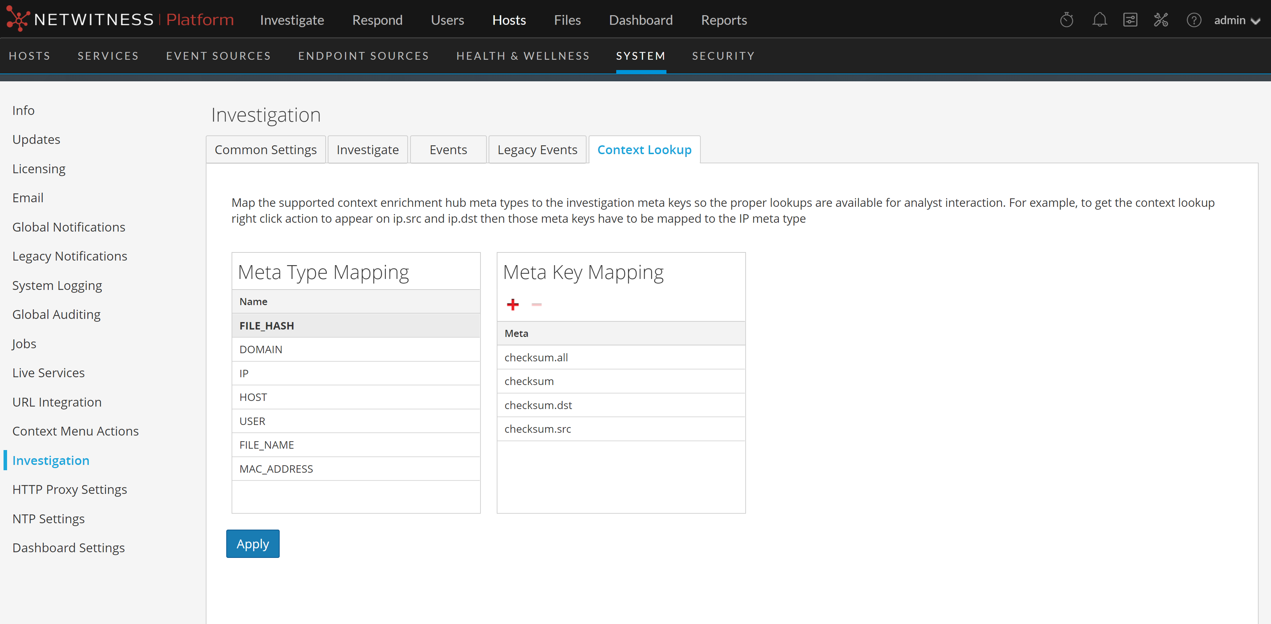Image resolution: width=1271 pixels, height=624 pixels.
Task: Open the notifications bell icon
Action: click(x=1099, y=20)
